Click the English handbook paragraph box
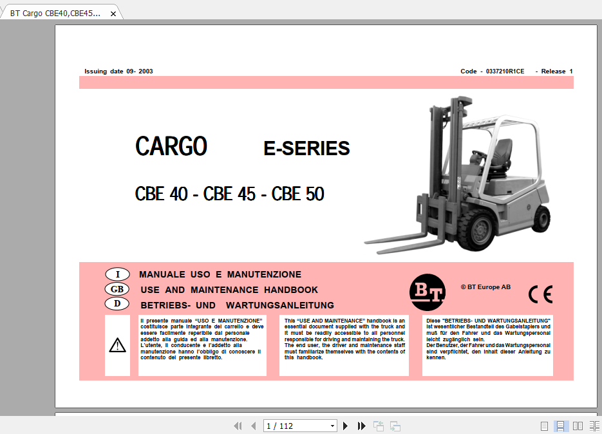This screenshot has height=434, width=602. 344,345
